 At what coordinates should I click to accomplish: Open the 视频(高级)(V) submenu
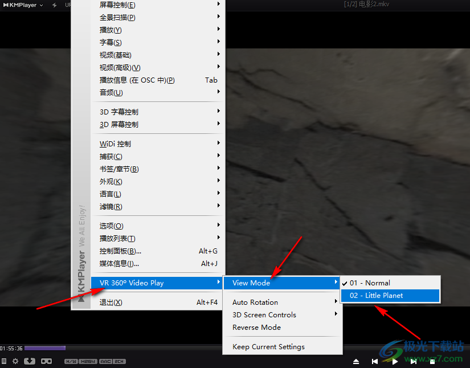pos(158,67)
